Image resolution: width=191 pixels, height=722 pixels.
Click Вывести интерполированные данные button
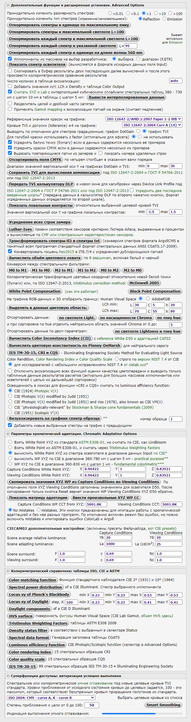tap(127, 97)
